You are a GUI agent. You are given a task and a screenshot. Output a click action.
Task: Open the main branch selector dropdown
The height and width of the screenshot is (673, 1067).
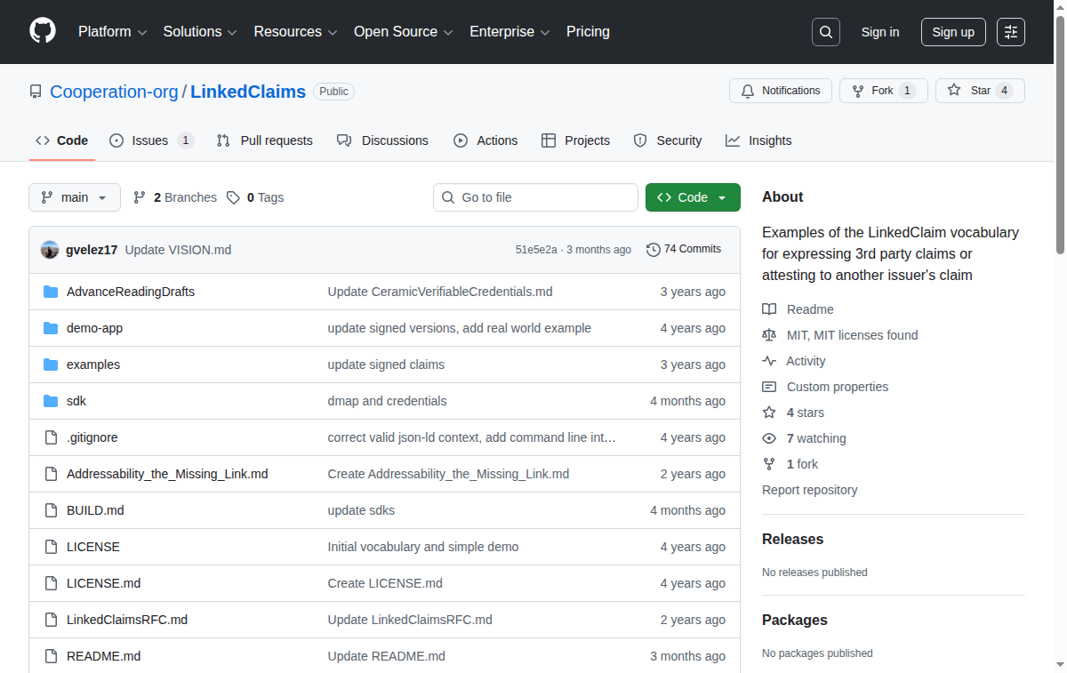[75, 197]
